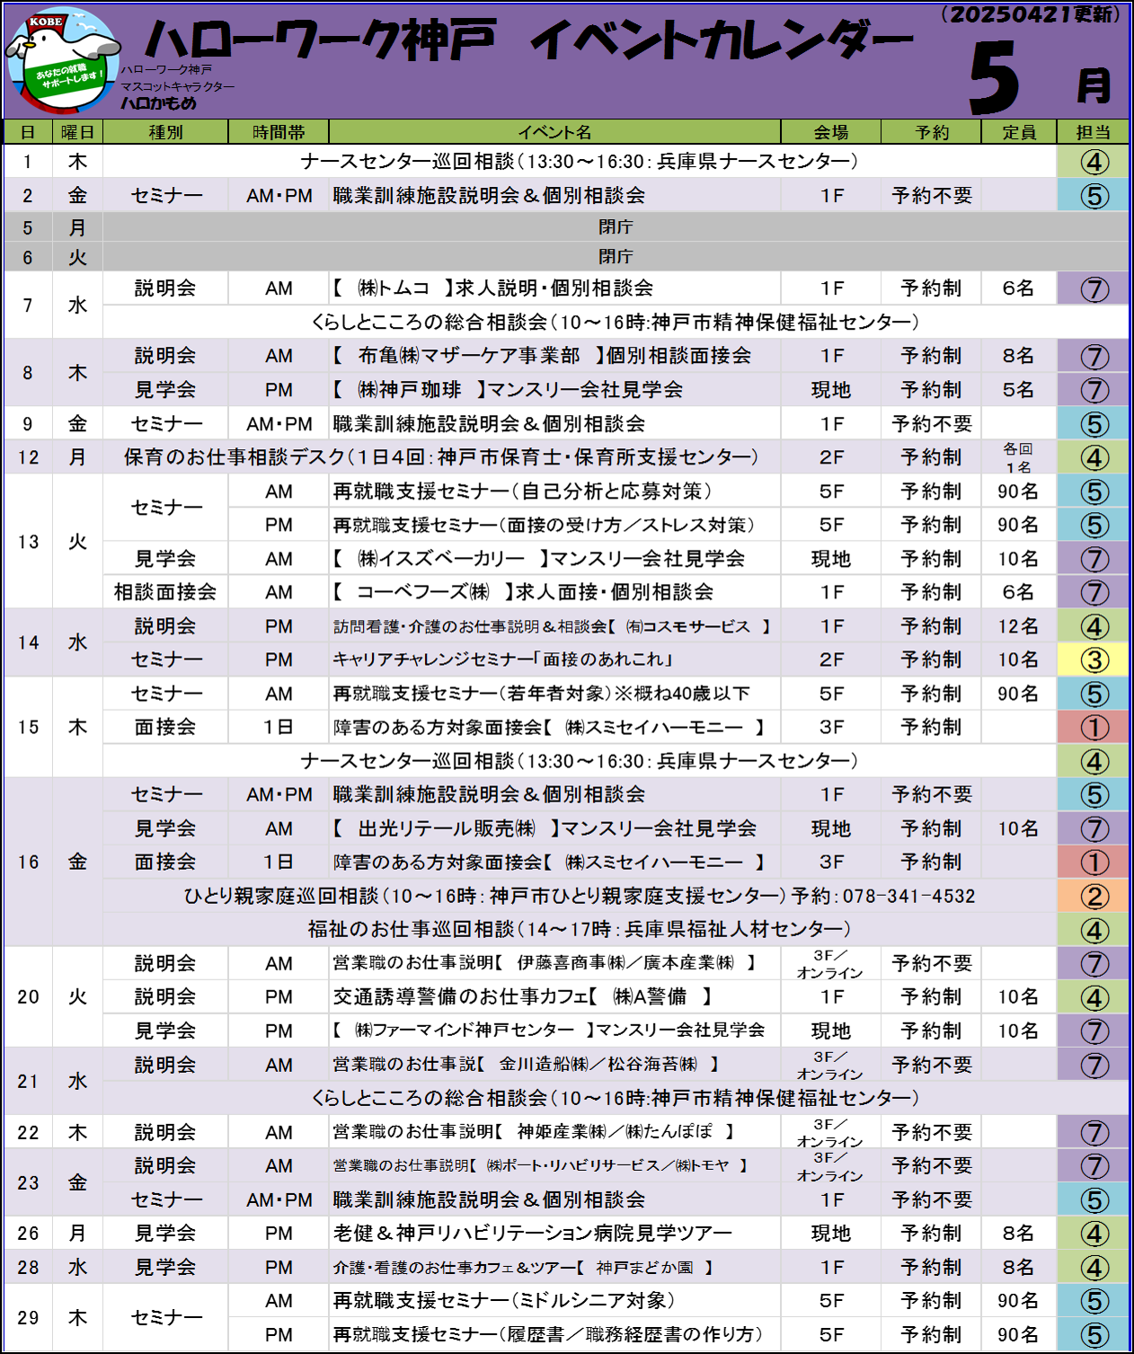Select ㈱ファーマインド神戸センター 見学会 event
This screenshot has width=1134, height=1354.
[x=549, y=1031]
